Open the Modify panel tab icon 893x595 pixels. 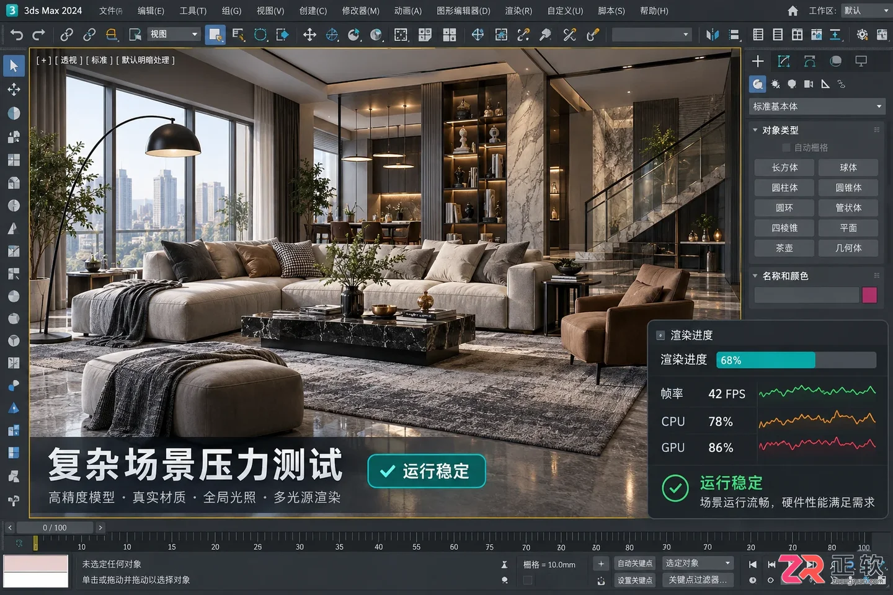pos(784,61)
